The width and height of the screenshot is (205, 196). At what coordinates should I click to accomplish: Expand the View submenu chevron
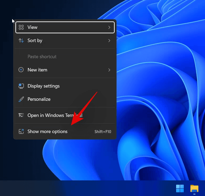coord(109,27)
